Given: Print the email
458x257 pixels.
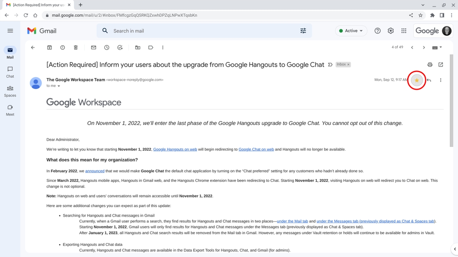Looking at the screenshot, I should pyautogui.click(x=430, y=64).
